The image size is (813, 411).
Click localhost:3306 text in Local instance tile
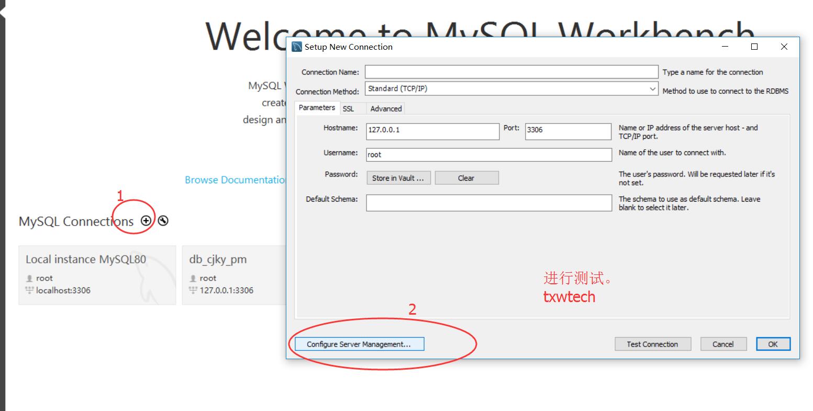point(63,290)
